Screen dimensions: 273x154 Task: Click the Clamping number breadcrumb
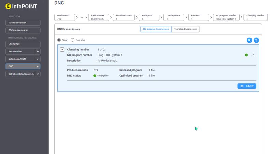click(255, 17)
